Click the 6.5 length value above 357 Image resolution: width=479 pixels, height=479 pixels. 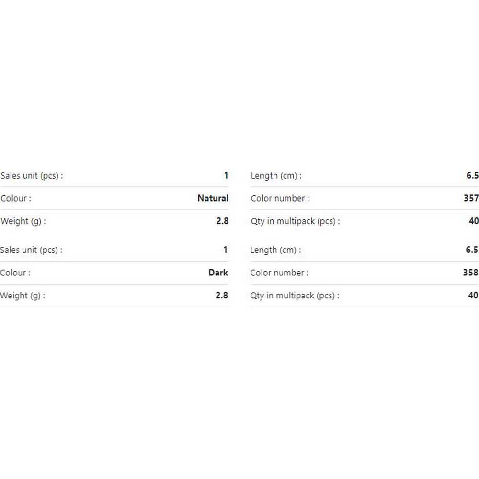click(472, 175)
